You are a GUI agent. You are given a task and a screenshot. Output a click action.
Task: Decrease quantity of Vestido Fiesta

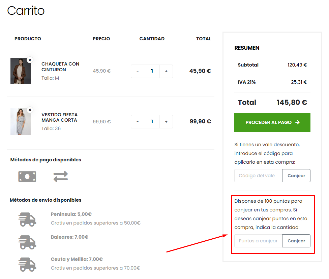(138, 122)
